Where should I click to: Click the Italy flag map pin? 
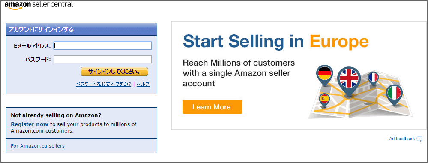[395, 94]
